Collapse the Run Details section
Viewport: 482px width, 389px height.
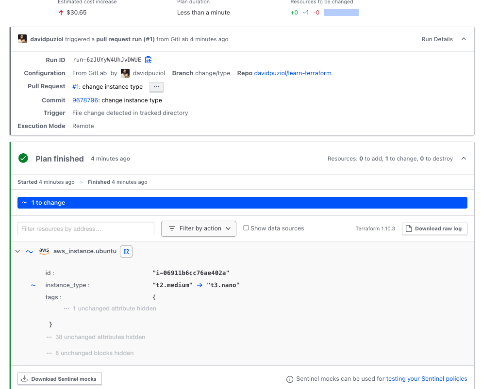[x=463, y=39]
